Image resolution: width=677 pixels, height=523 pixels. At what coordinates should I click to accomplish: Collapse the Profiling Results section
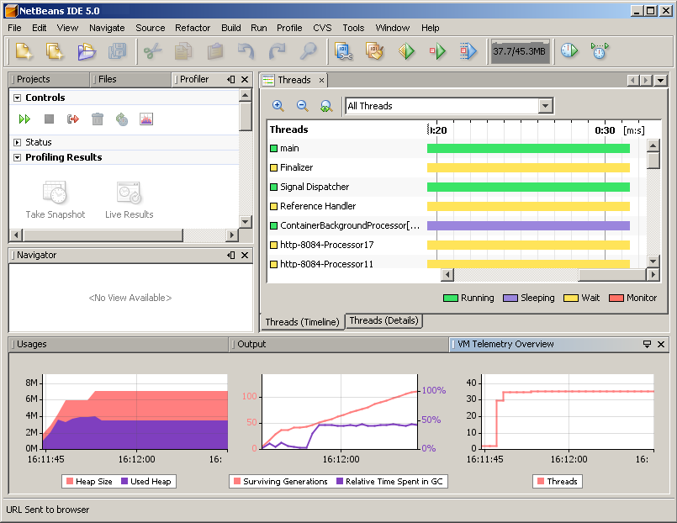coord(18,157)
